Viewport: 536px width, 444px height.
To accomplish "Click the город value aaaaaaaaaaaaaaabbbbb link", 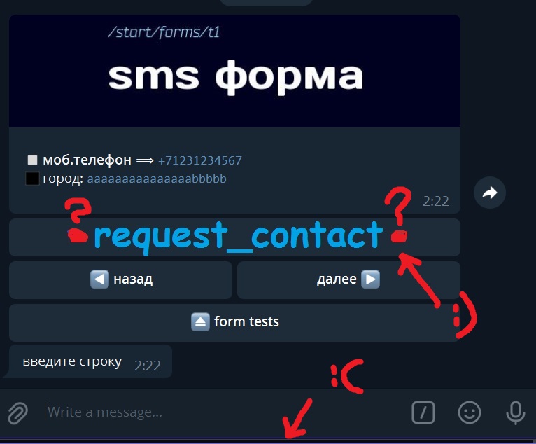I will (x=157, y=179).
